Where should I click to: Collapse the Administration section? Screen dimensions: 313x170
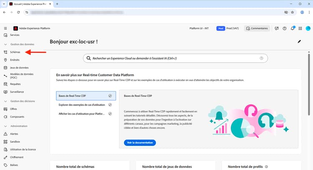point(5,126)
